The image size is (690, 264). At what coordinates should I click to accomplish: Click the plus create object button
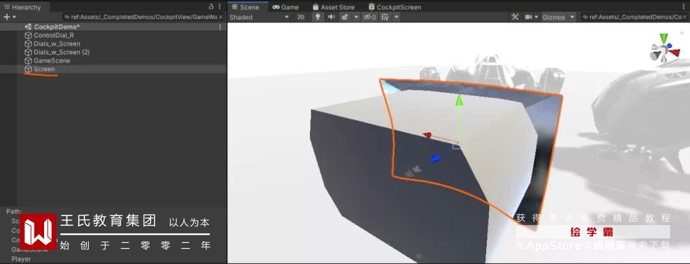coord(6,17)
